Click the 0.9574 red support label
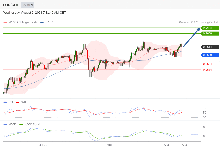The width and height of the screenshot is (220, 149). [207, 70]
